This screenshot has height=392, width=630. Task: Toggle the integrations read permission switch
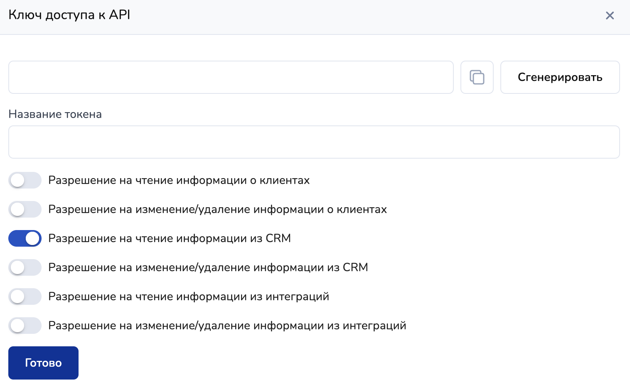[x=25, y=296]
